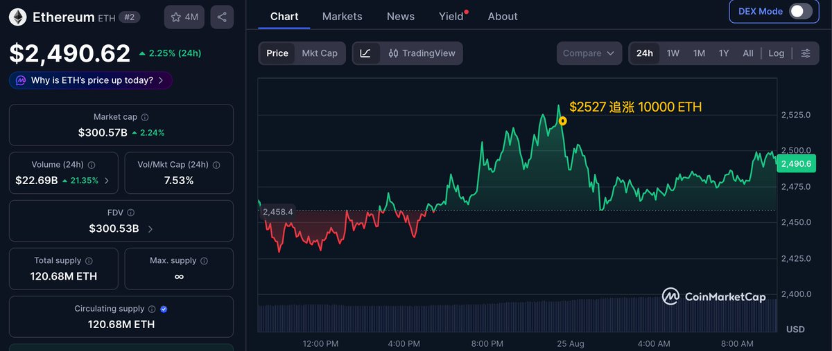
Task: Open chart settings sliders icon
Action: pos(806,53)
